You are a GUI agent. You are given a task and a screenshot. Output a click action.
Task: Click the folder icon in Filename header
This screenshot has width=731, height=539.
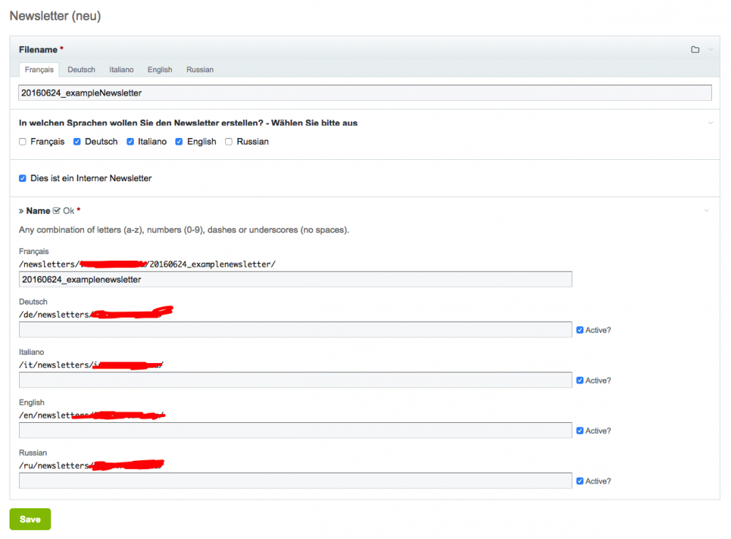coord(695,50)
